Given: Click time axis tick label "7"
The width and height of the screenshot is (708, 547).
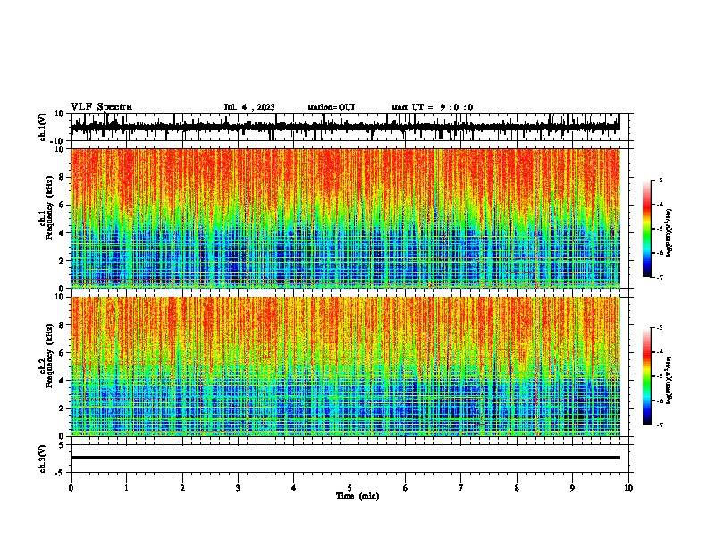Looking at the screenshot, I should (x=461, y=488).
